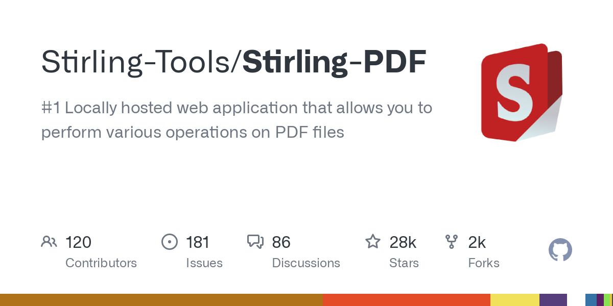
Task: Click the brown segment of language bar
Action: click(161, 300)
